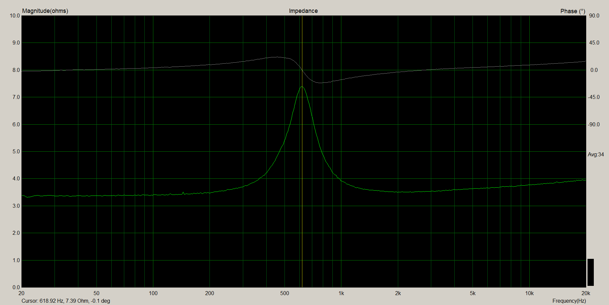Click the "Avg:34" averaging indicator

click(596, 154)
